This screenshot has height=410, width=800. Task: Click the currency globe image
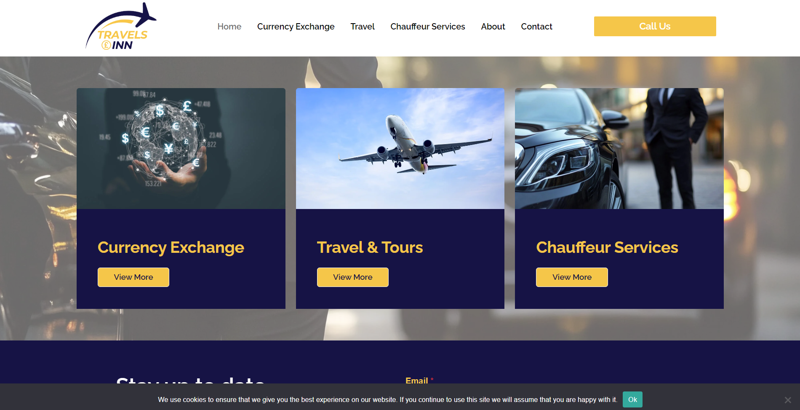181,148
